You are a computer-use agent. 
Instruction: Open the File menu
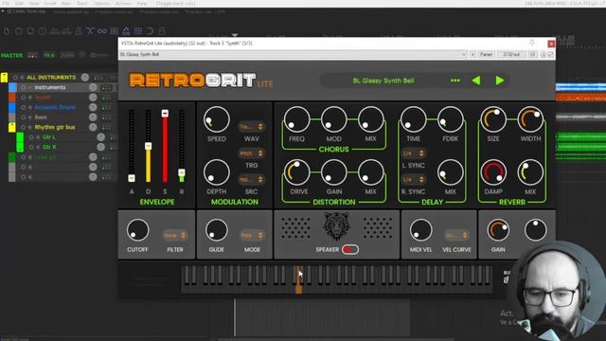click(6, 4)
